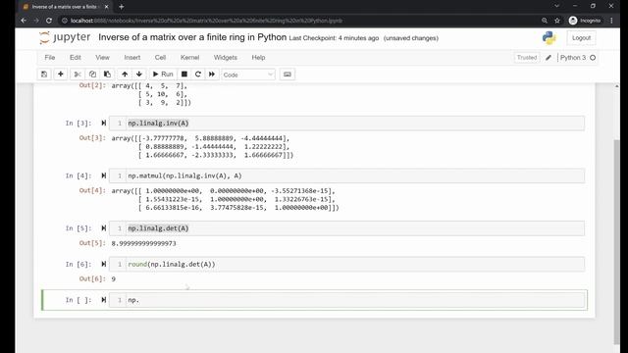Click the browser address bar URL

[206, 21]
